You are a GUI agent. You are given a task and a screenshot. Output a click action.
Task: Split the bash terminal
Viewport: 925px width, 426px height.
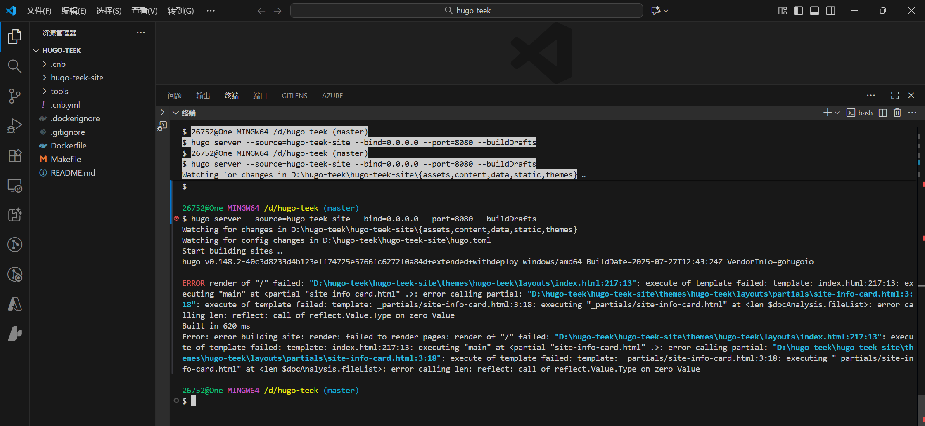click(x=883, y=113)
